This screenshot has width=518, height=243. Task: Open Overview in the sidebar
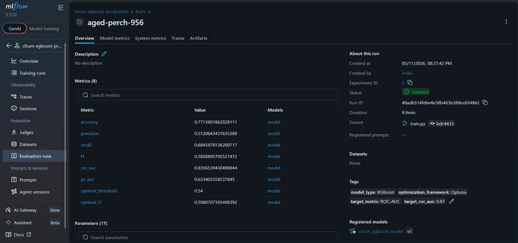tap(34, 61)
